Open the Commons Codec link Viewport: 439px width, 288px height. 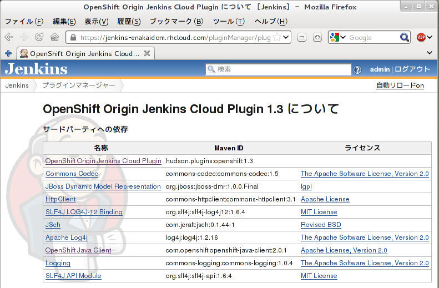pyautogui.click(x=72, y=174)
